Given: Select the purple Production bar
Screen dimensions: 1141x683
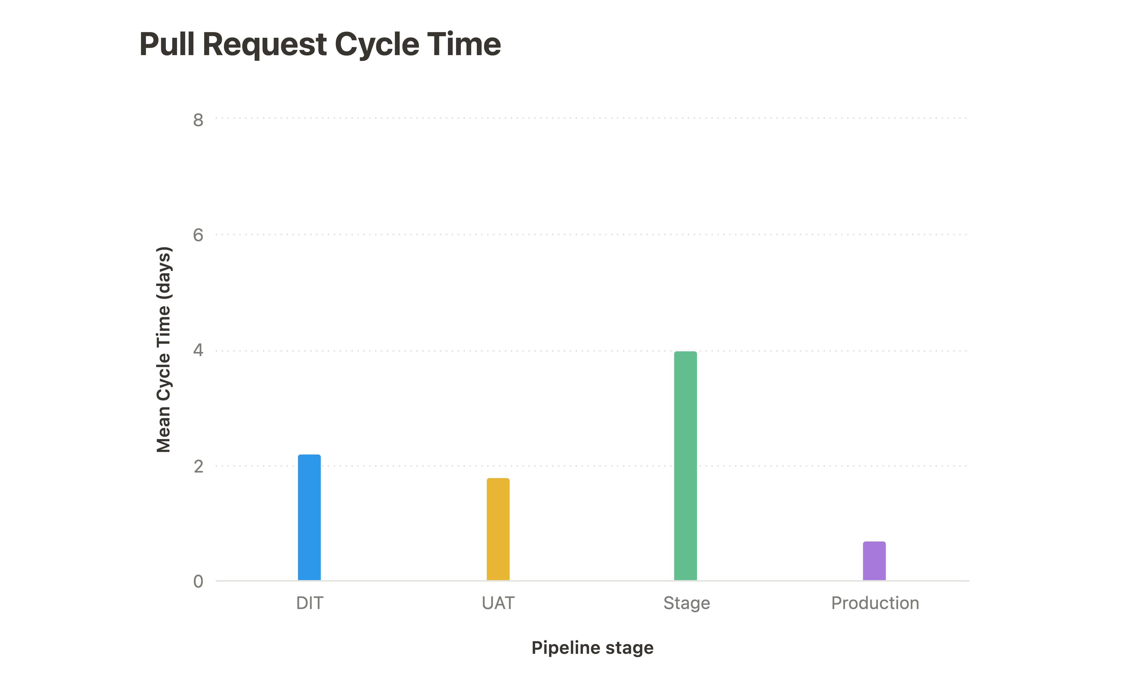Looking at the screenshot, I should [874, 561].
